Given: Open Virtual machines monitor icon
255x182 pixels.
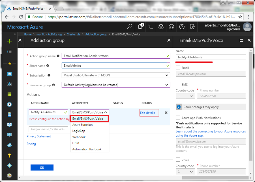Looking at the screenshot, I should click(x=9, y=125).
